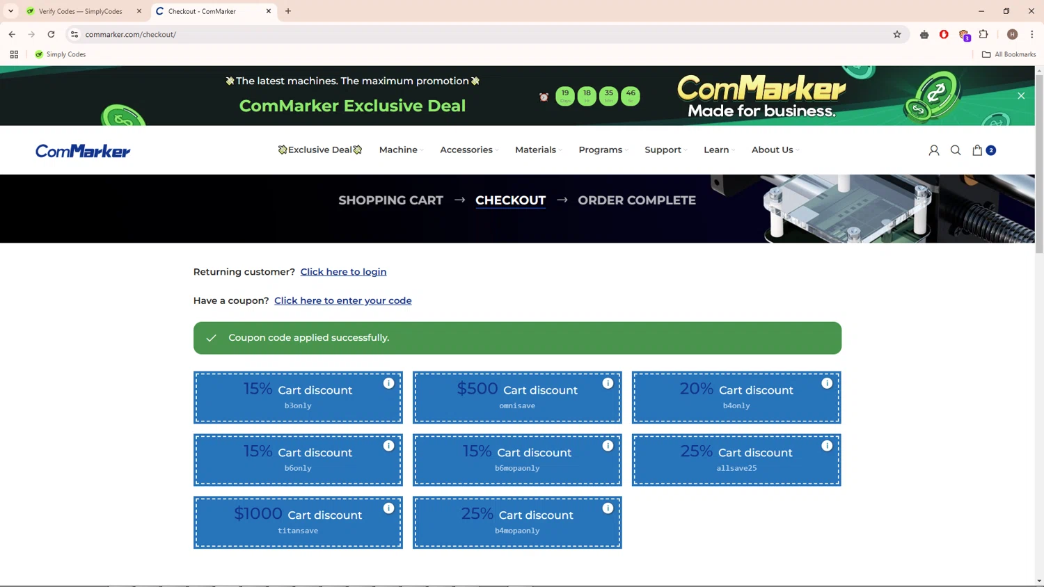Expand the Support menu

coord(665,150)
